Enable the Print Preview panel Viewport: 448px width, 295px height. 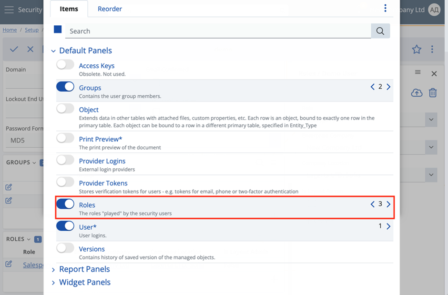pyautogui.click(x=65, y=138)
